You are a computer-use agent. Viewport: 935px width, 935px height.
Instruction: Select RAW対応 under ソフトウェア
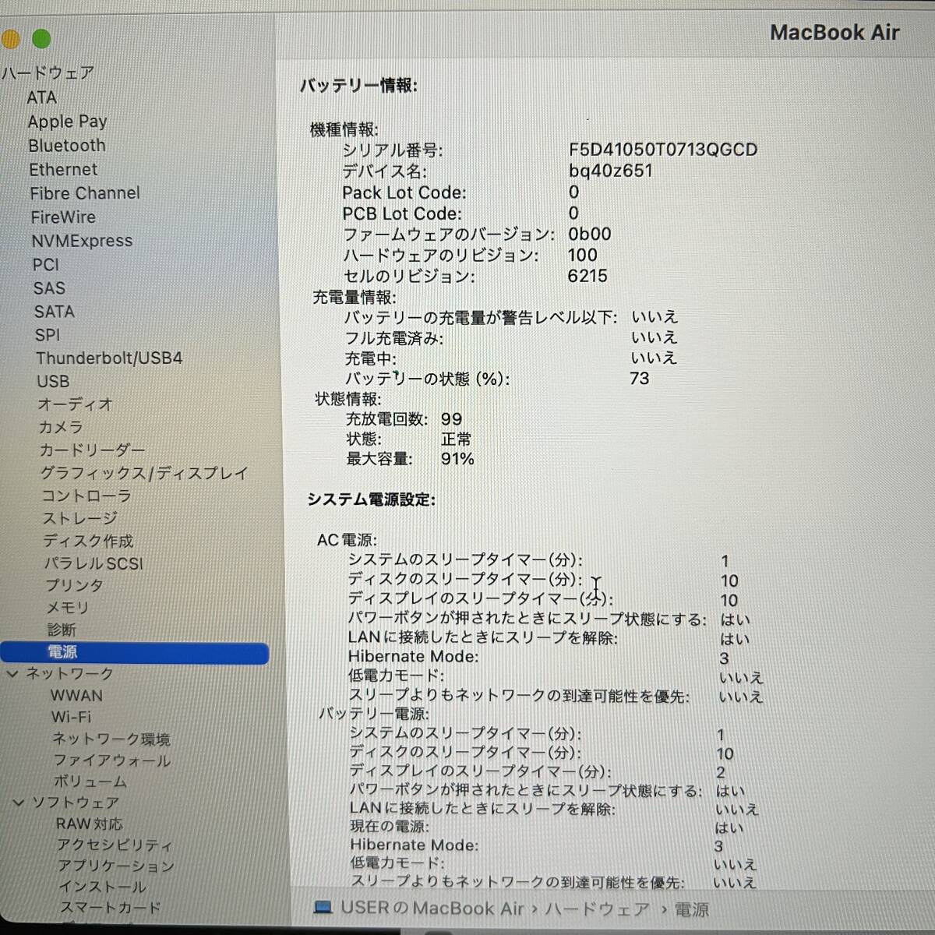pyautogui.click(x=89, y=824)
